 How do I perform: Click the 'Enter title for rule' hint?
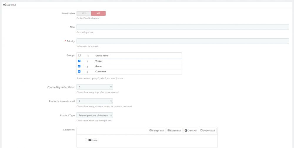pyautogui.click(x=85, y=32)
